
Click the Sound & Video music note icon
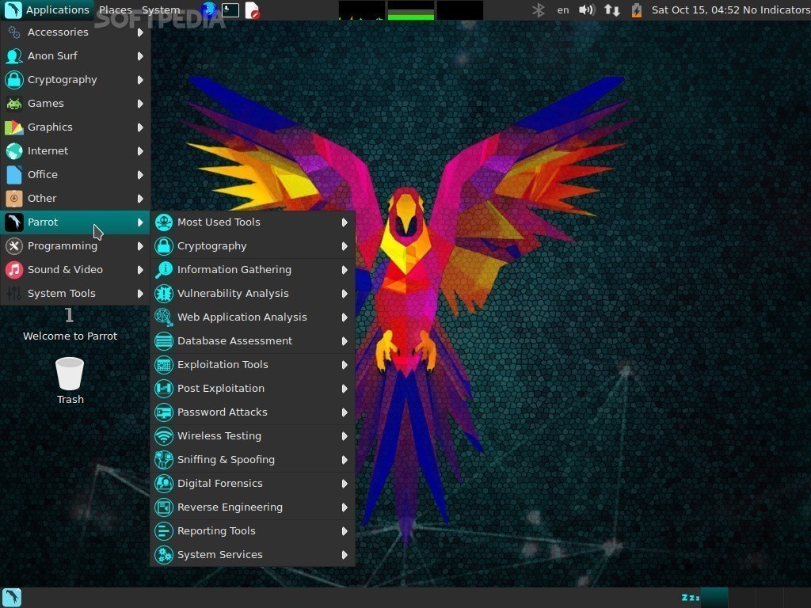click(x=14, y=270)
